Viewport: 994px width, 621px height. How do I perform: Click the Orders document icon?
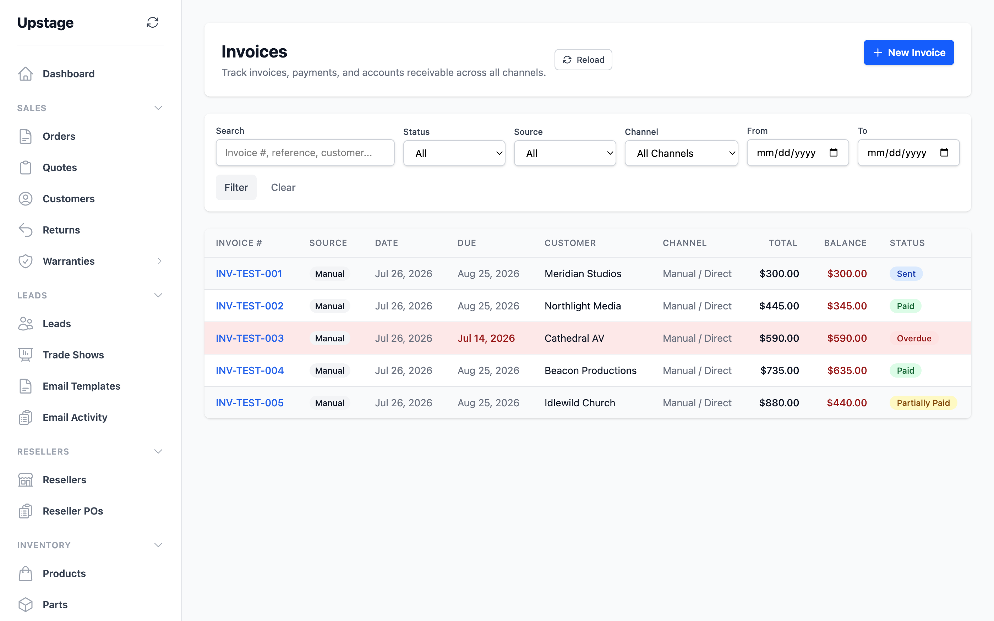(26, 136)
